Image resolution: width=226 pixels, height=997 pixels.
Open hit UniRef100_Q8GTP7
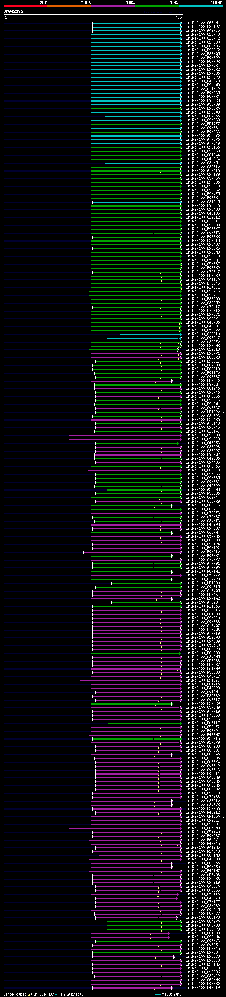click(x=203, y=27)
